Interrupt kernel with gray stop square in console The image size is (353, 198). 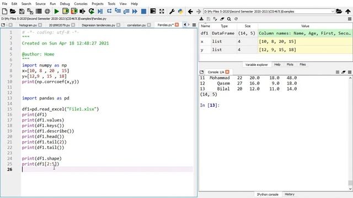(x=337, y=72)
